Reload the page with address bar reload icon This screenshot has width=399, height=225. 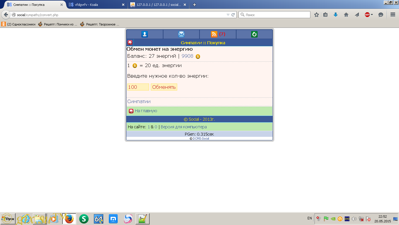233,15
